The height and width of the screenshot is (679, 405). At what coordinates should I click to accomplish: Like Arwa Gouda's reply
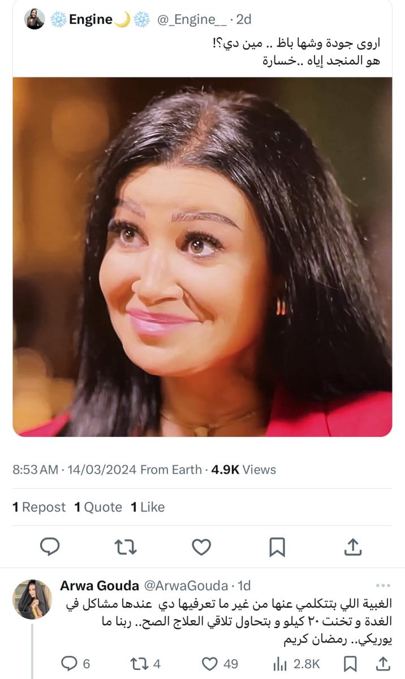tap(210, 663)
